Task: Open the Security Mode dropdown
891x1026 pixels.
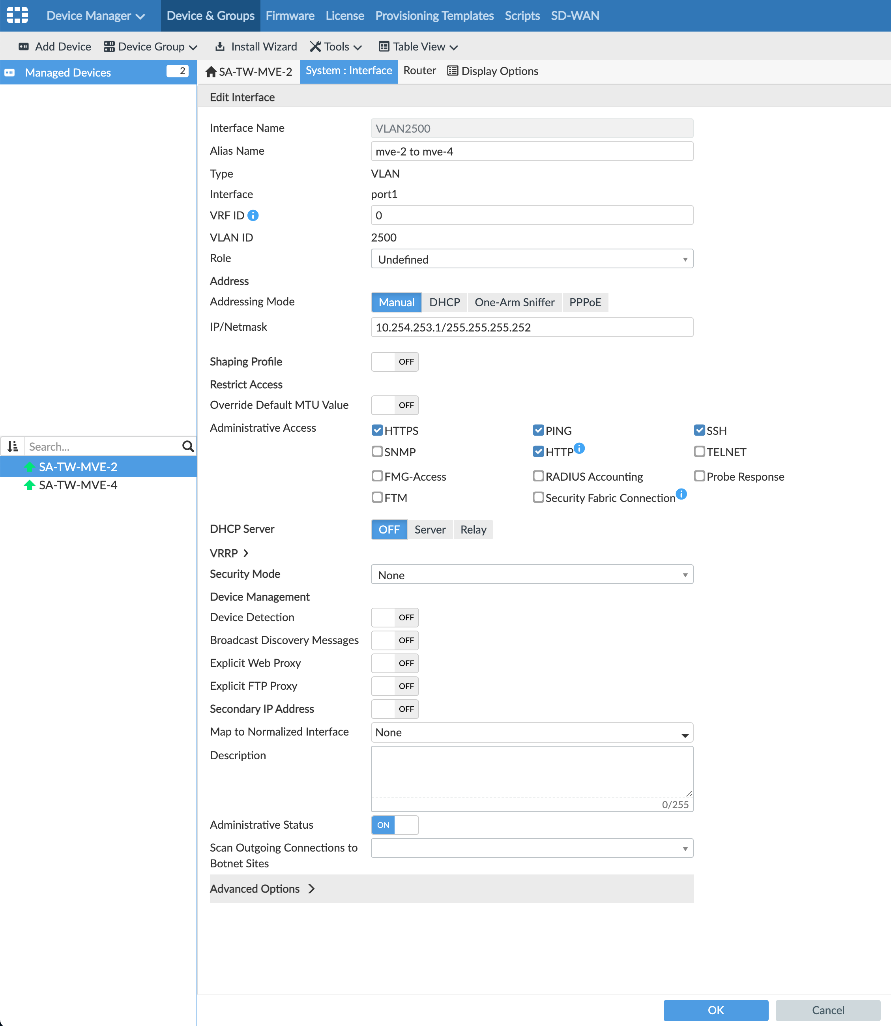Action: (x=532, y=575)
